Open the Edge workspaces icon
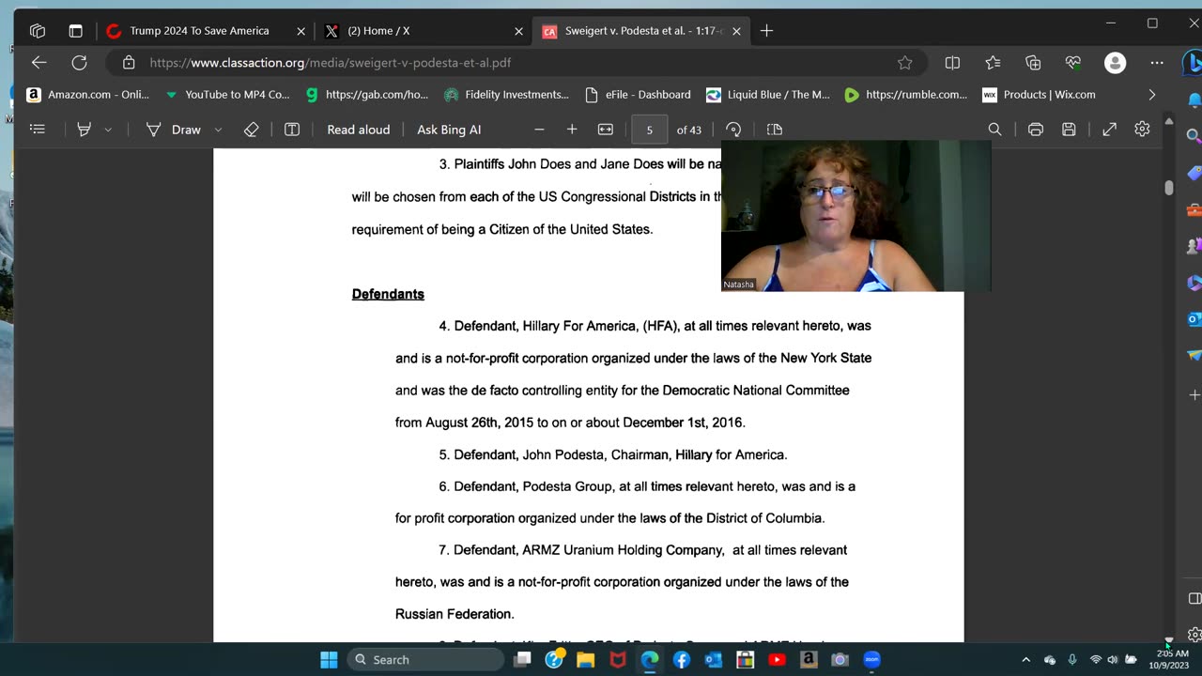The height and width of the screenshot is (676, 1202). [x=38, y=31]
